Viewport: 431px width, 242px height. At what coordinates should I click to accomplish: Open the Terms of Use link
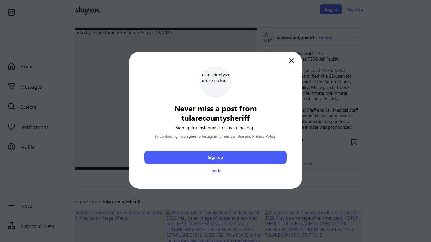click(x=233, y=136)
